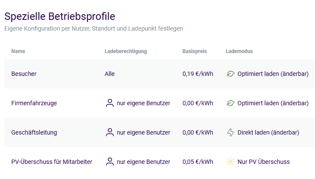This screenshot has height=179, width=315.
Task: Click the leaf icon in Firmenfahrzeuge row
Action: click(x=231, y=103)
